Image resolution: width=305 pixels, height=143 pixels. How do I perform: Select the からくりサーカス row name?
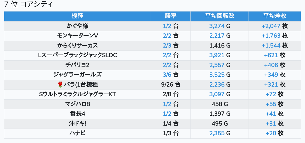click(77, 45)
